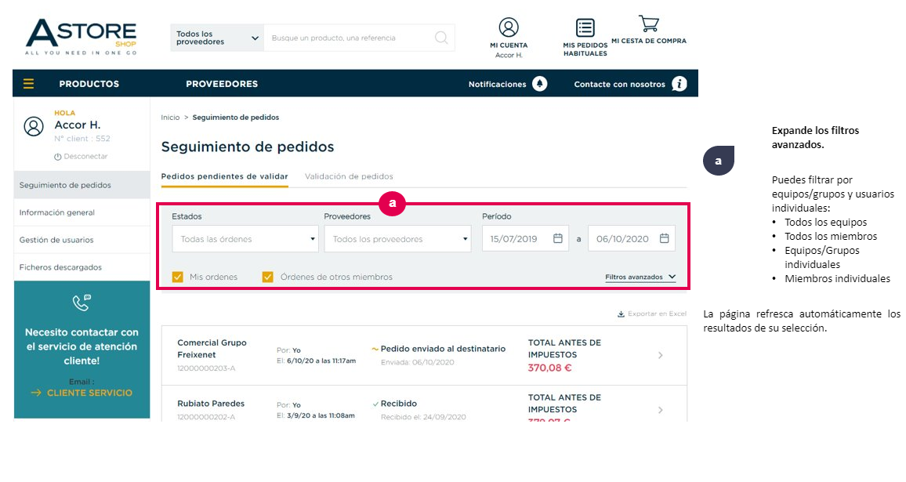Image resolution: width=906 pixels, height=482 pixels.
Task: Click Contacte con nosotros label
Action: 619,84
